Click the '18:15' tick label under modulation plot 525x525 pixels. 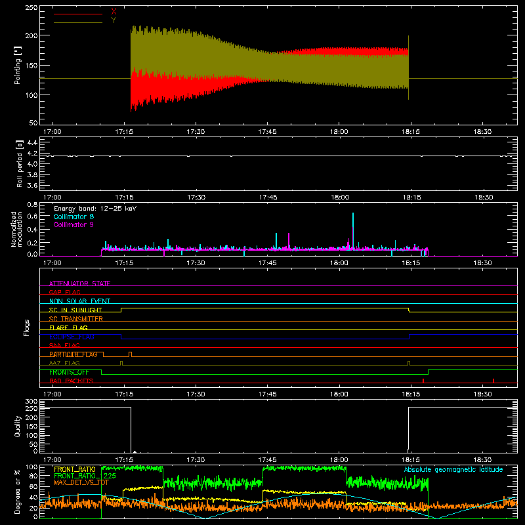pyautogui.click(x=411, y=263)
